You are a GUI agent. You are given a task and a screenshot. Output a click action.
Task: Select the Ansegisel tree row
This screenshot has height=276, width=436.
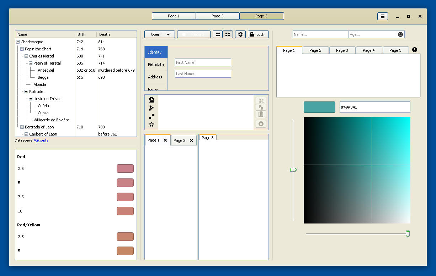pyautogui.click(x=76, y=70)
